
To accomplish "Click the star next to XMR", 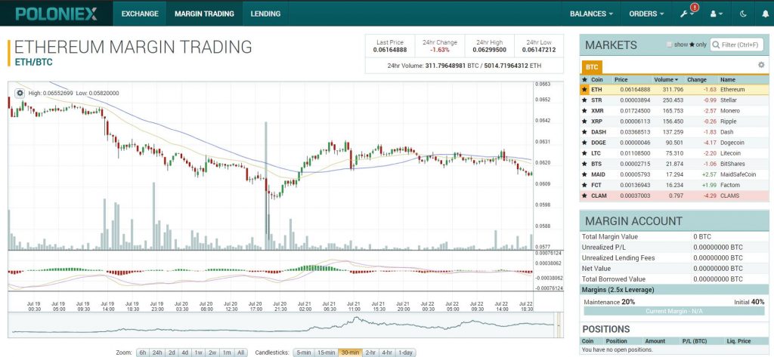I will [584, 111].
